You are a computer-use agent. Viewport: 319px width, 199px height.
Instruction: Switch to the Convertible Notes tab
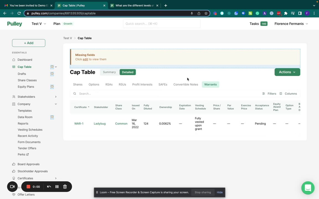point(186,85)
